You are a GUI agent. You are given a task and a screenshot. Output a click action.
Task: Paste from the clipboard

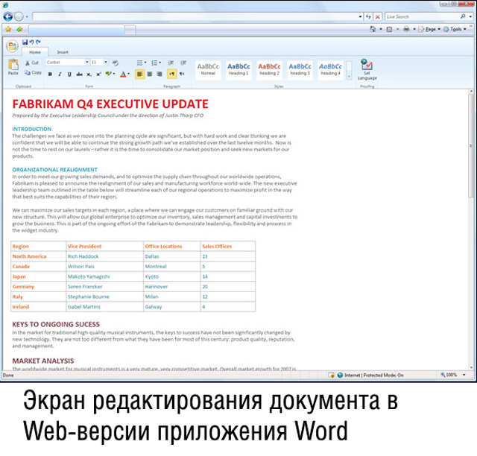tap(13, 67)
